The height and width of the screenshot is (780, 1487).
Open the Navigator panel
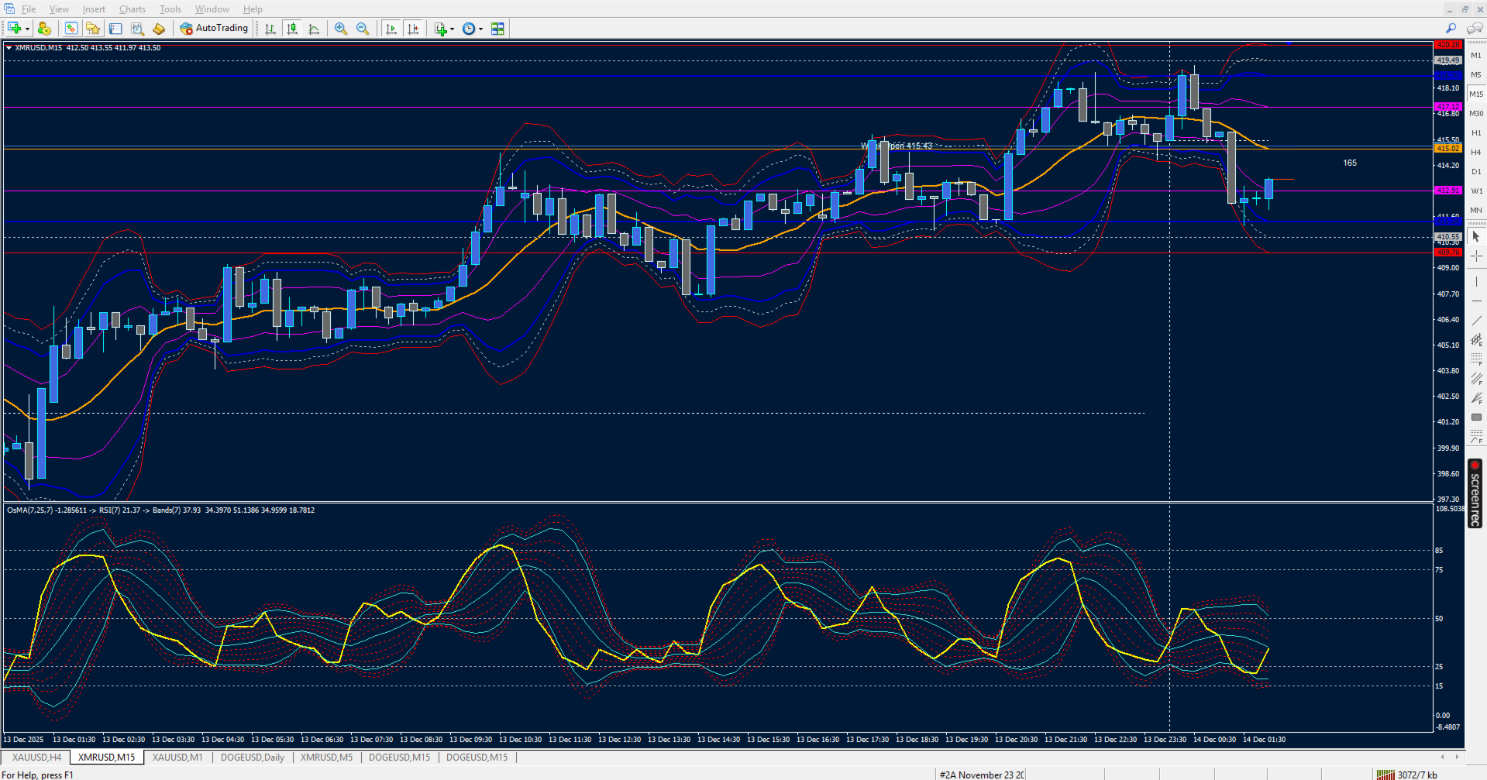[93, 29]
